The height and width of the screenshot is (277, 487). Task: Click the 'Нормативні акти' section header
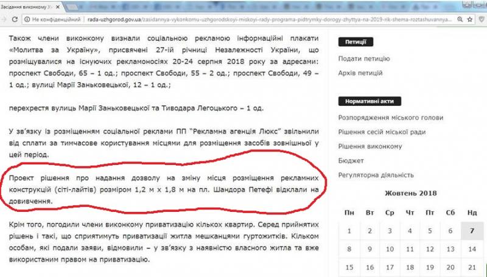coord(370,101)
